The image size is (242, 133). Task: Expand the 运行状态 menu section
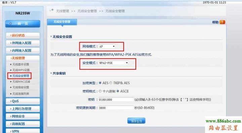click(23, 36)
